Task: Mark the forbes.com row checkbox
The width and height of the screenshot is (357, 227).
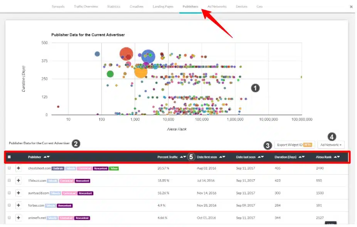Action: click(x=9, y=205)
